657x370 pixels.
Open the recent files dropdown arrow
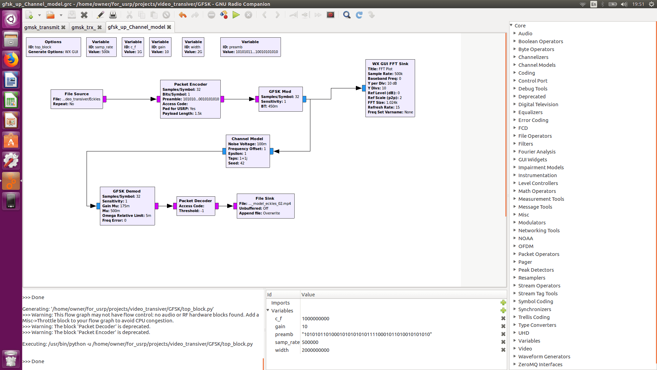coord(61,15)
